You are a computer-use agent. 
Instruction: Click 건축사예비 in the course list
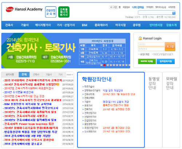(x=89, y=98)
